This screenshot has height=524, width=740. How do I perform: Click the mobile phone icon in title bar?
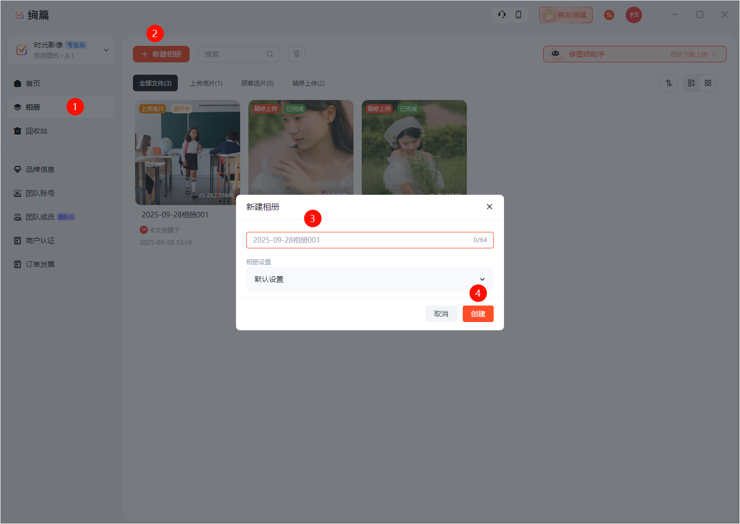click(x=518, y=15)
